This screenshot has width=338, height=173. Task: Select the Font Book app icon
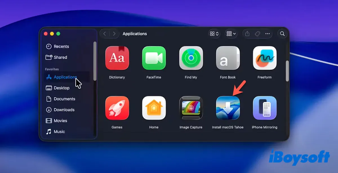click(228, 58)
